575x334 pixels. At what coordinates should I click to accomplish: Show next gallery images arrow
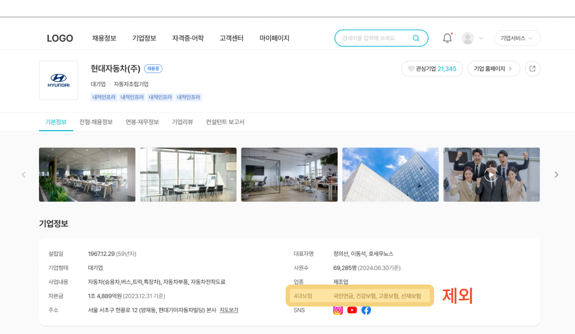556,175
